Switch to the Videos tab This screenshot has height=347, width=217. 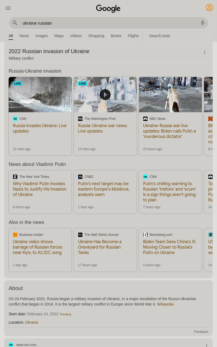coord(76,36)
